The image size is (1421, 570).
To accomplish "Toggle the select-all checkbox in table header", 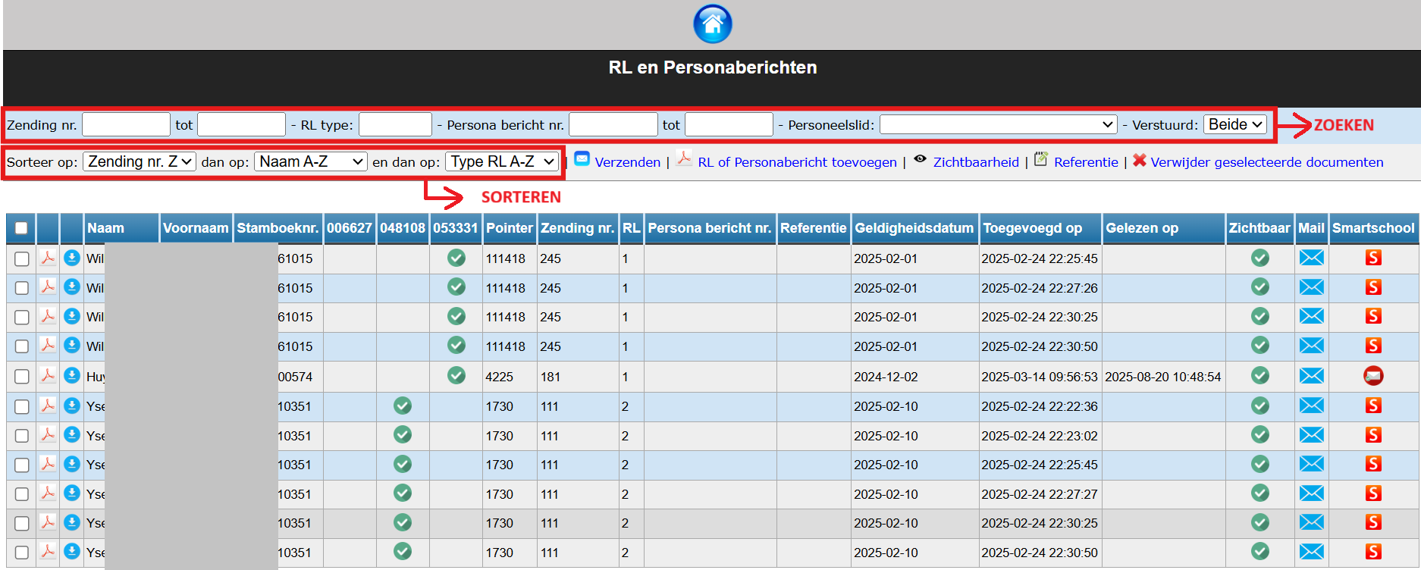I will [21, 228].
